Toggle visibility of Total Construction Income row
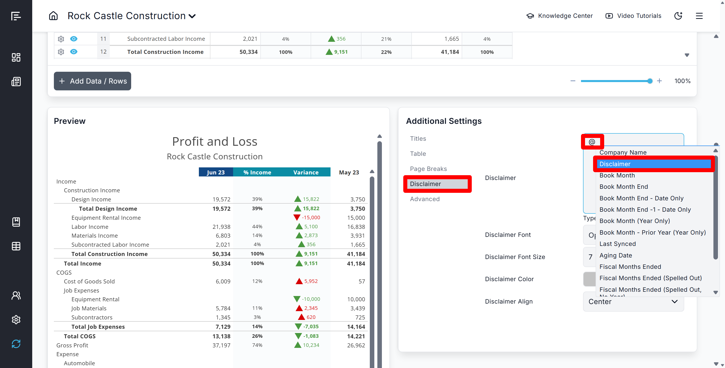The width and height of the screenshot is (725, 368). tap(74, 52)
